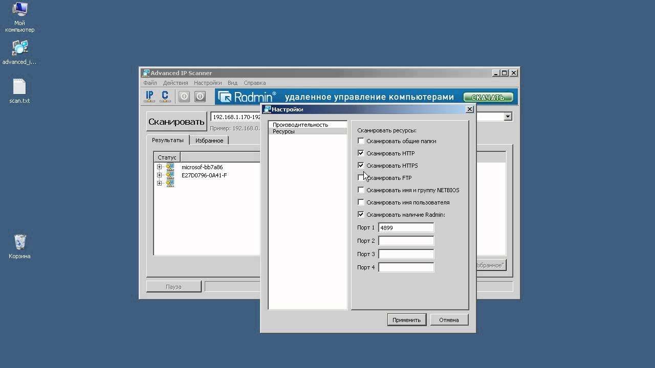This screenshot has height=368, width=655.
Task: Click the first power toolbar icon
Action: pos(184,96)
